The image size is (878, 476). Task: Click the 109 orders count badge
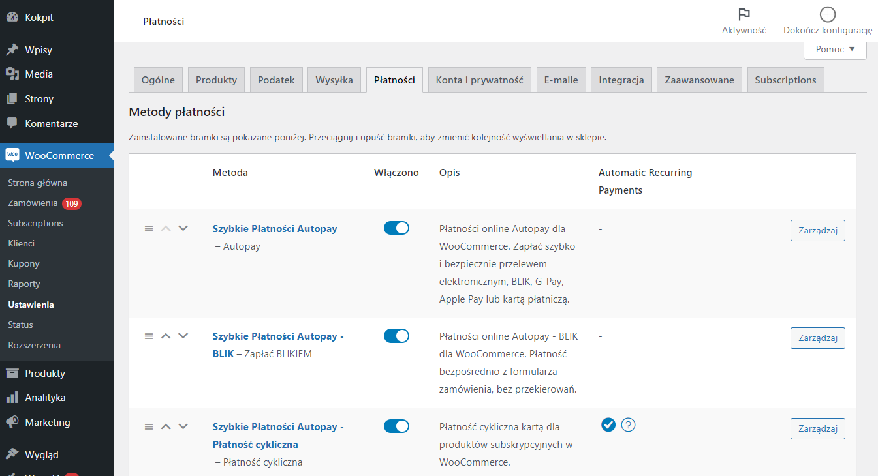pyautogui.click(x=72, y=203)
